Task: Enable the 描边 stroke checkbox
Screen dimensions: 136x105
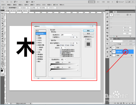Action: click(x=37, y=62)
